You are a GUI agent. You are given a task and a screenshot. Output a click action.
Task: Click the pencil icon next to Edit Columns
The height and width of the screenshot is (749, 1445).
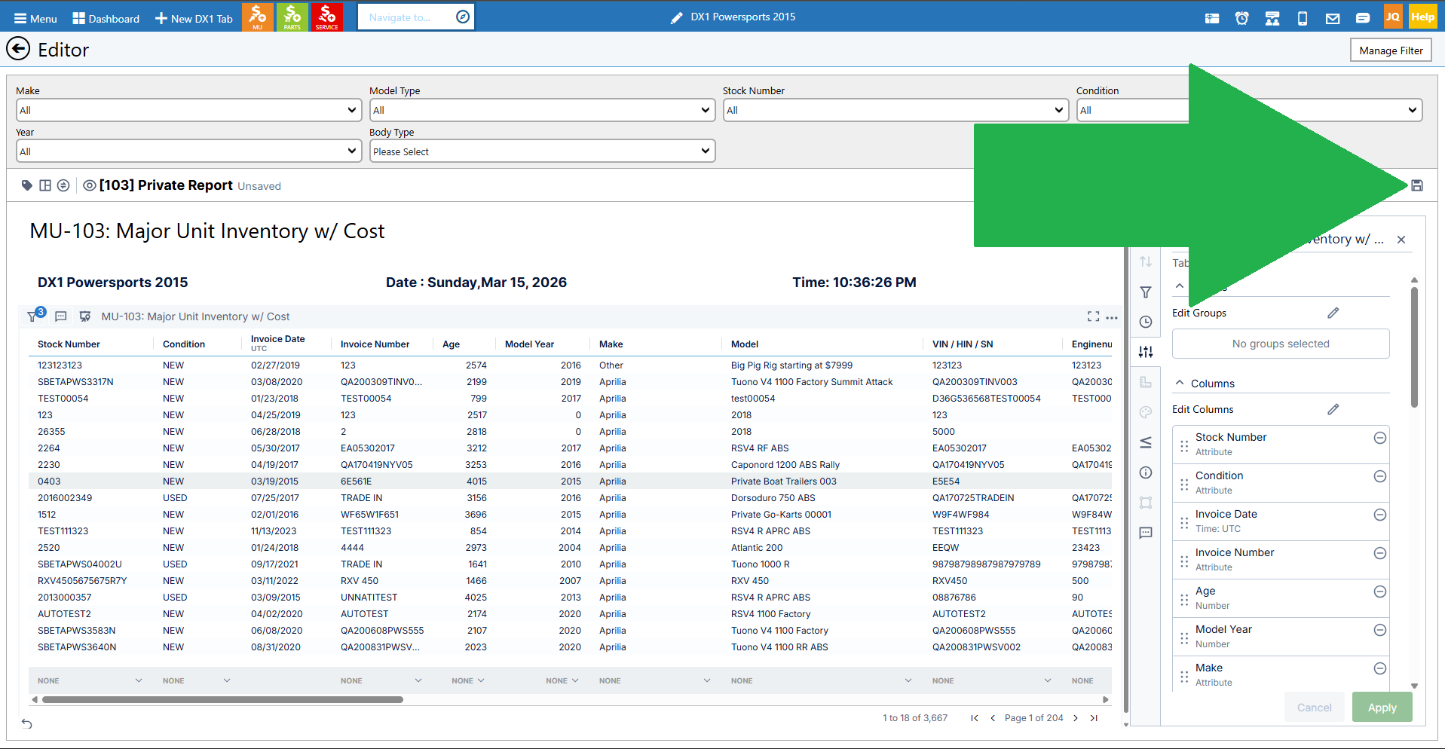[1333, 409]
